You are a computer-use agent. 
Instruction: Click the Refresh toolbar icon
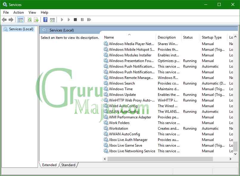point(29,20)
